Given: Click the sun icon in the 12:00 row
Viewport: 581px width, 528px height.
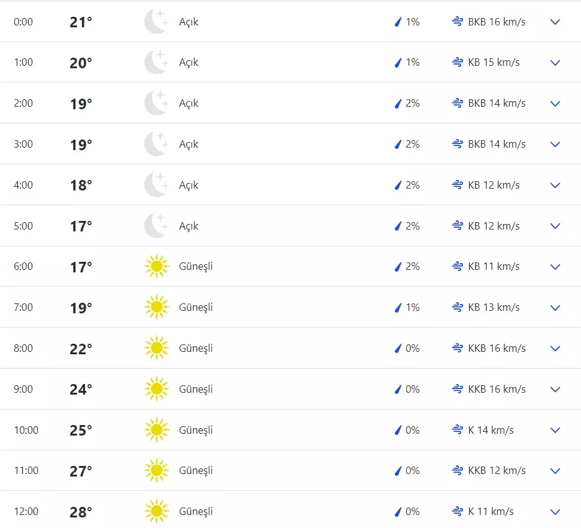Looking at the screenshot, I should tap(156, 511).
